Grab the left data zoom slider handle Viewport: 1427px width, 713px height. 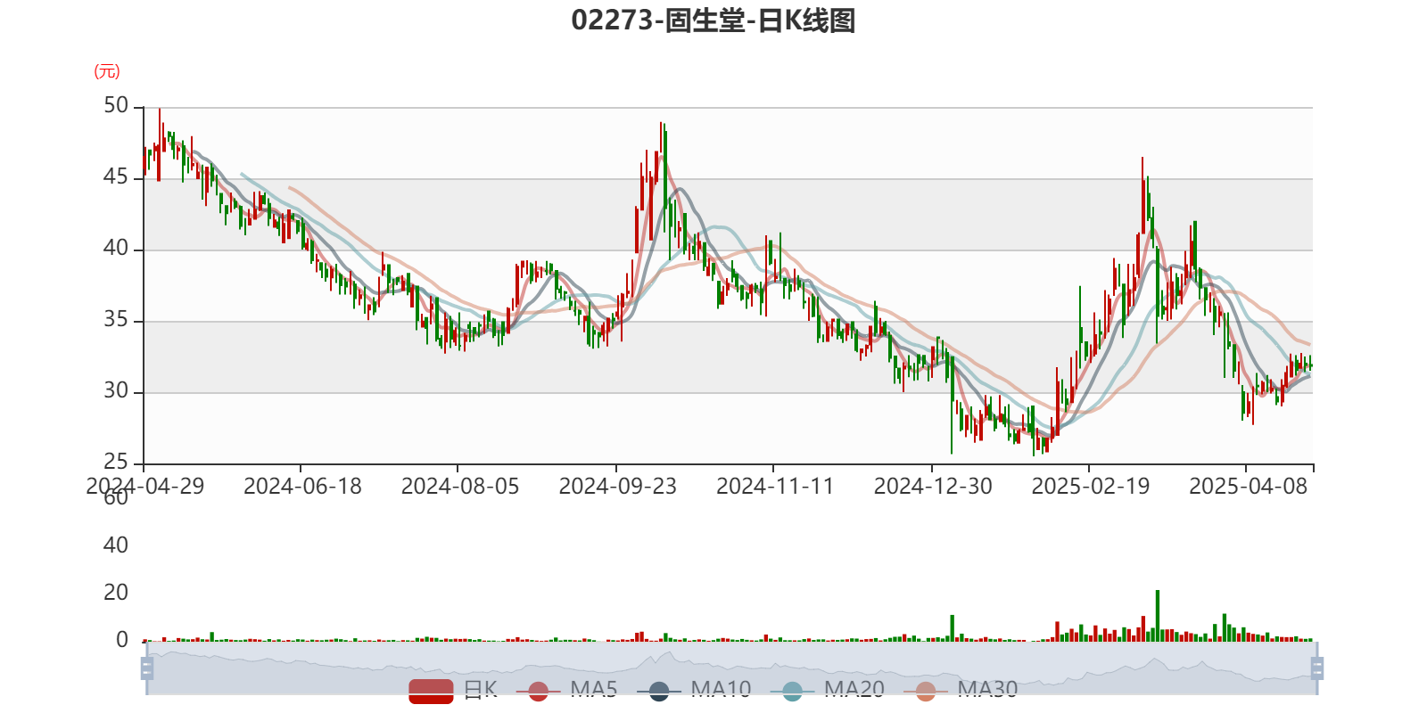point(147,668)
